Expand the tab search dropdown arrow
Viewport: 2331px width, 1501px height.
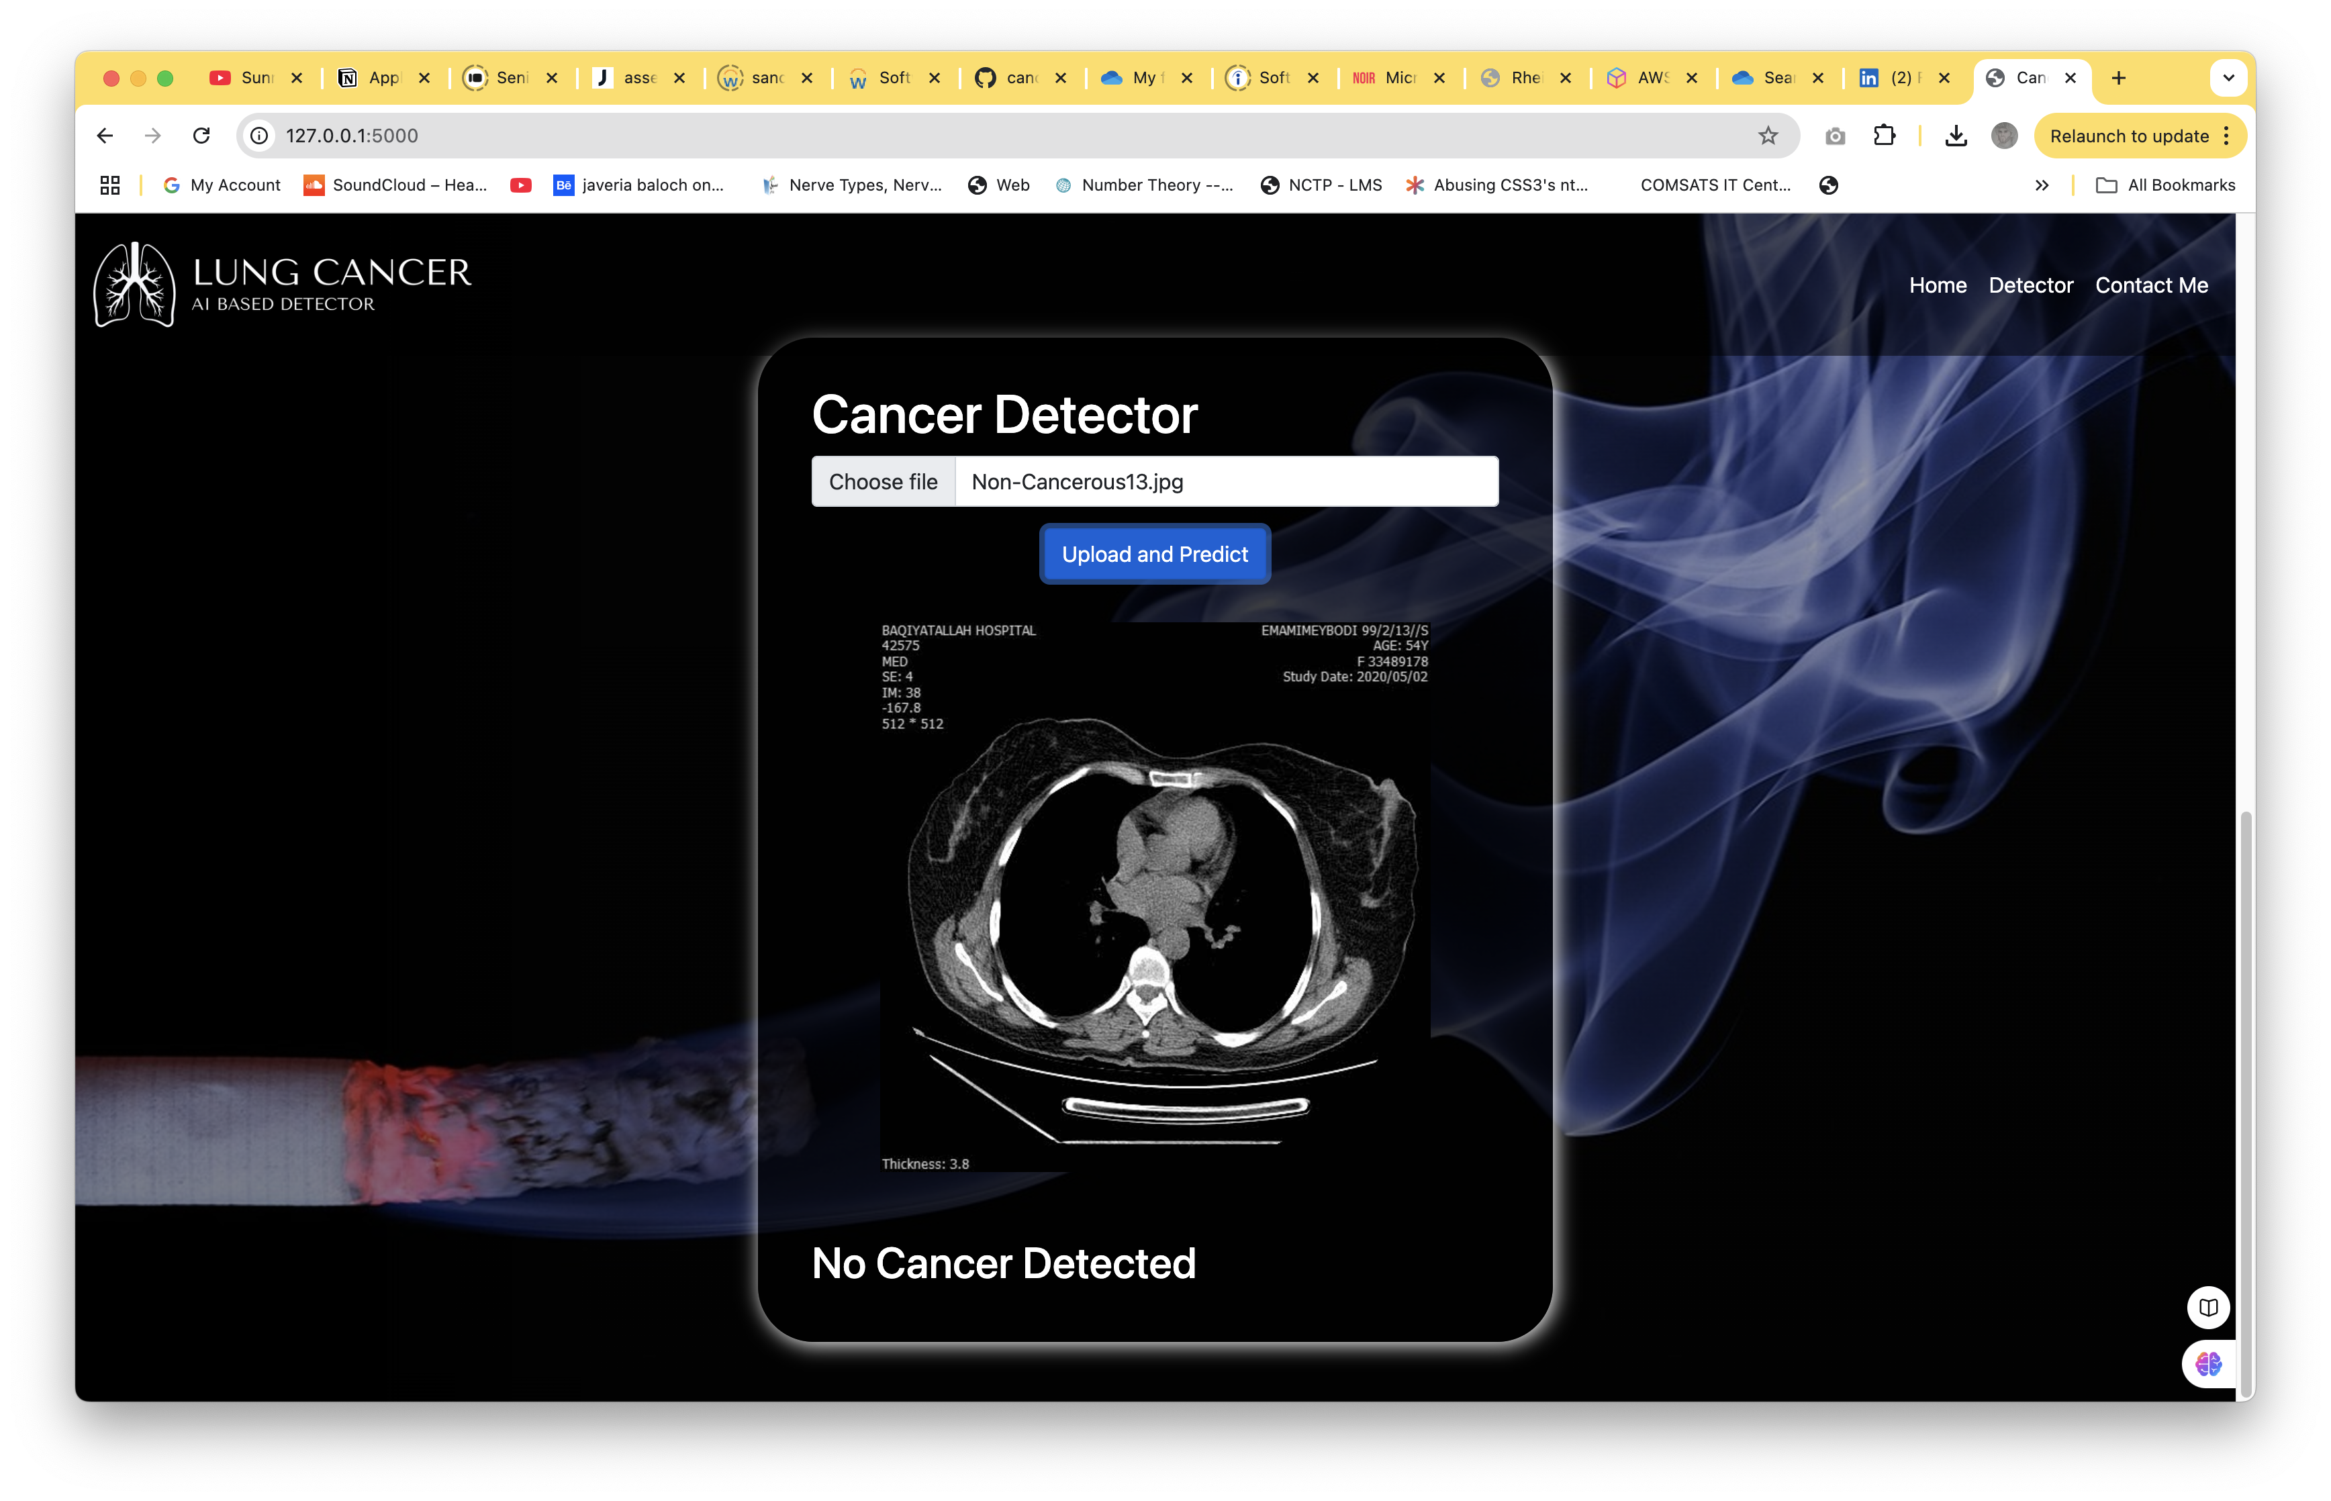point(2228,78)
